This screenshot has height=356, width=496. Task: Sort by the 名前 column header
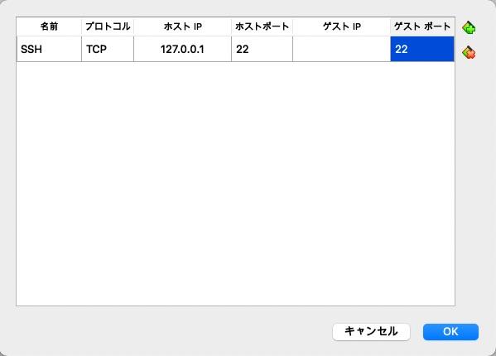[x=49, y=26]
